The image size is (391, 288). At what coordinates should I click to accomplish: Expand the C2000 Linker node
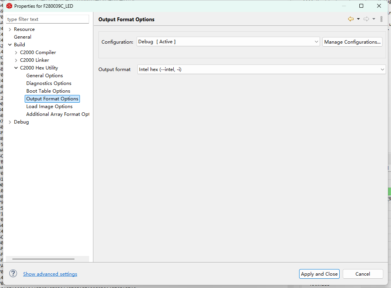click(x=16, y=60)
